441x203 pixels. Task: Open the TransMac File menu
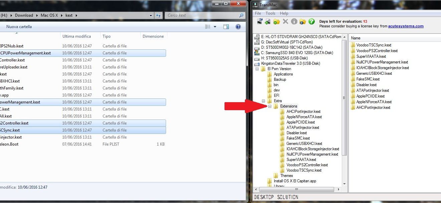click(x=258, y=13)
